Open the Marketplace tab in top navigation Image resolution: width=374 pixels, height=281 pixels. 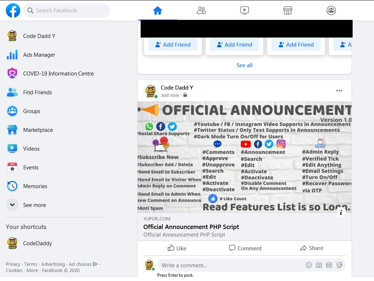click(x=288, y=10)
